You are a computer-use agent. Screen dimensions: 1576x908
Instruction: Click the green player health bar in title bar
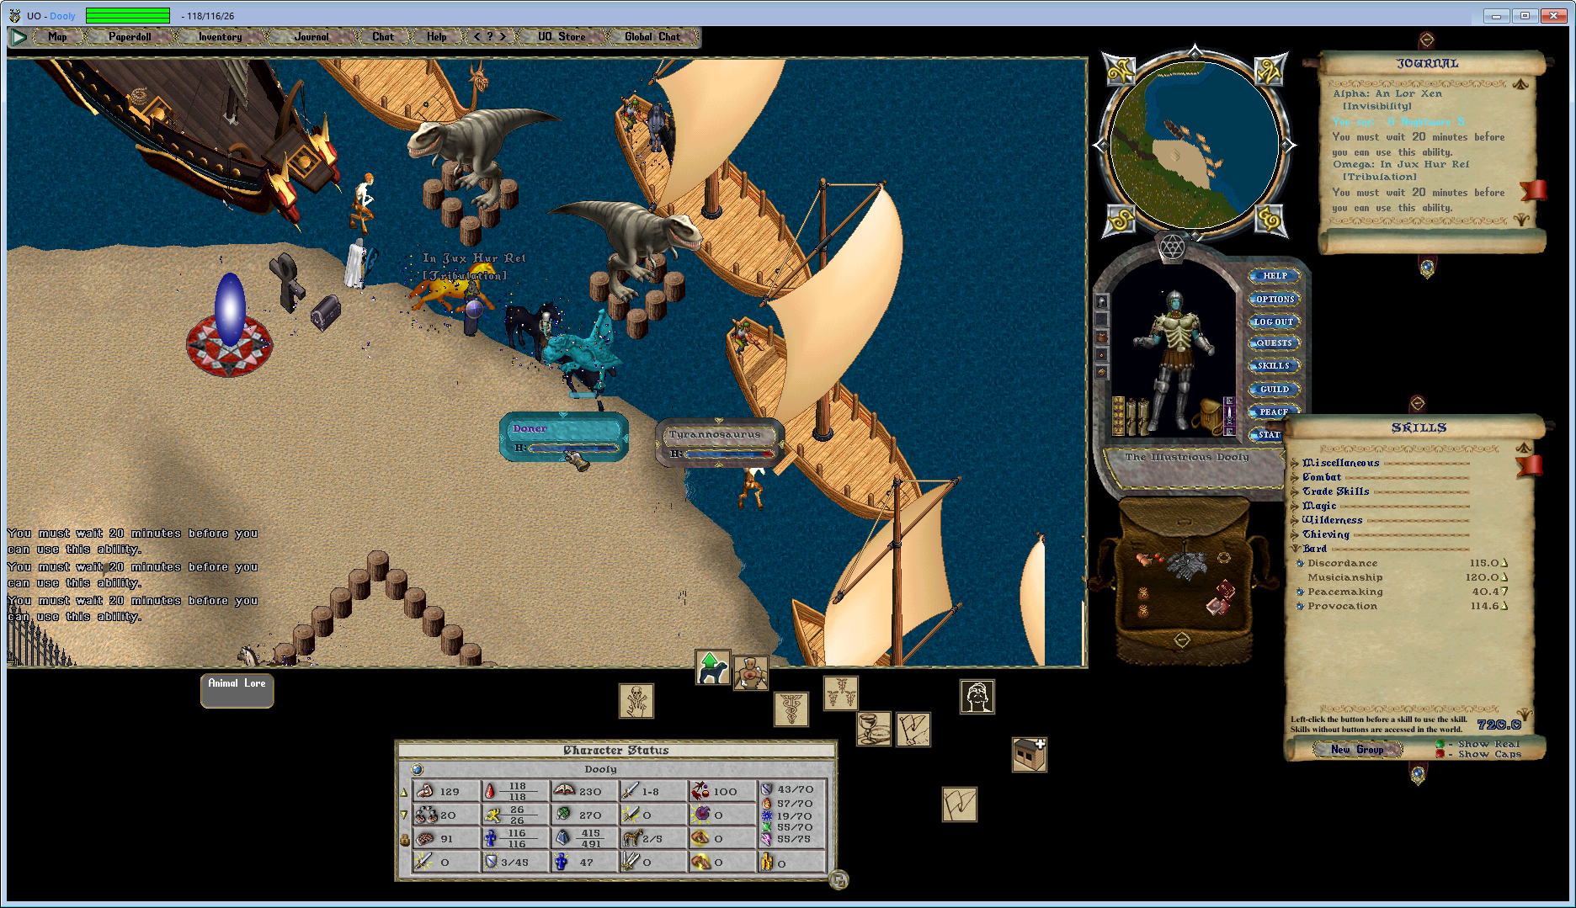pos(128,15)
